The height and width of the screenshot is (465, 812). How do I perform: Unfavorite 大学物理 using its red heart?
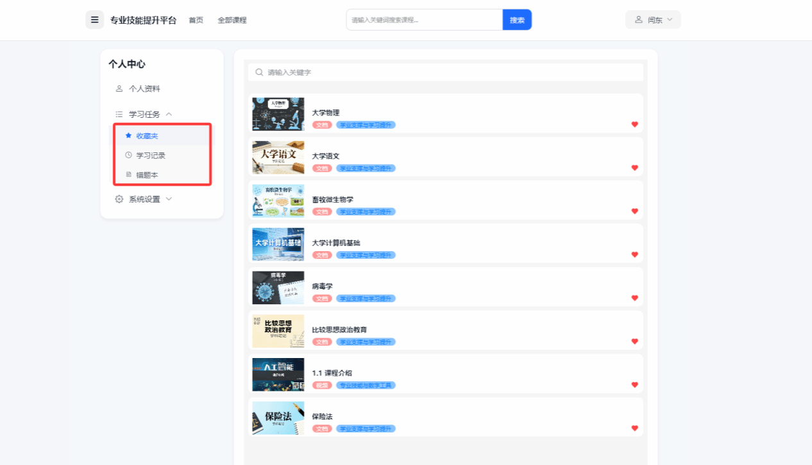635,124
